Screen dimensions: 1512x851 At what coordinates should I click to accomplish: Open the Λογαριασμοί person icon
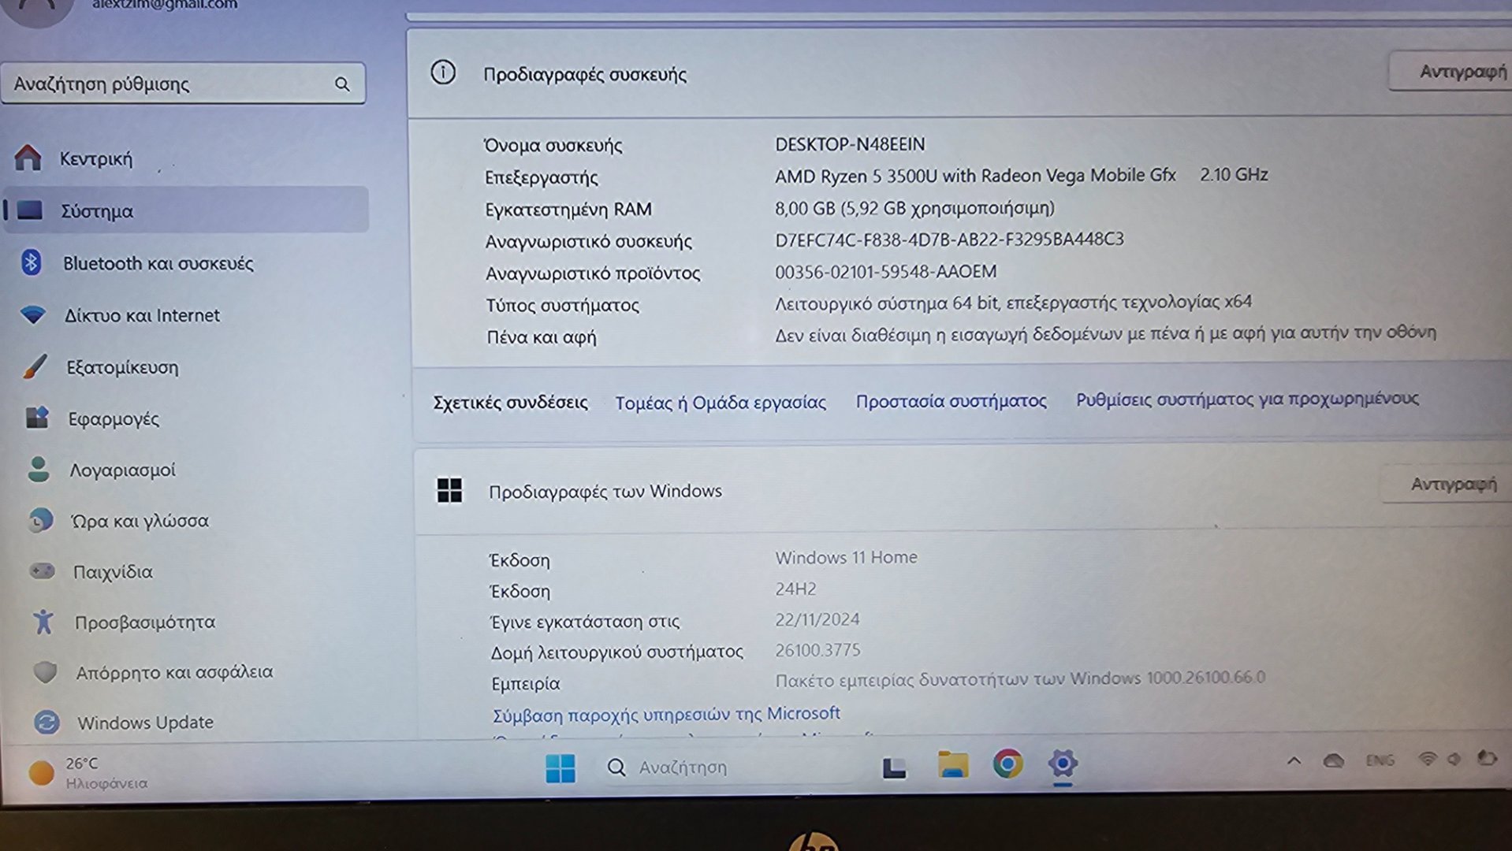(x=38, y=469)
